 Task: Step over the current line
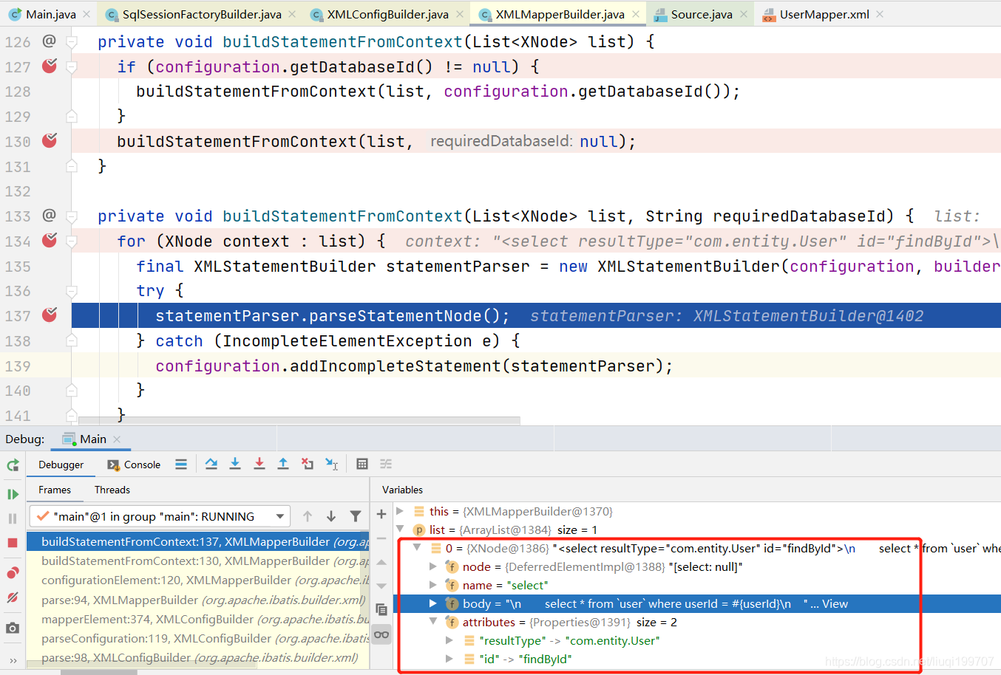point(211,464)
